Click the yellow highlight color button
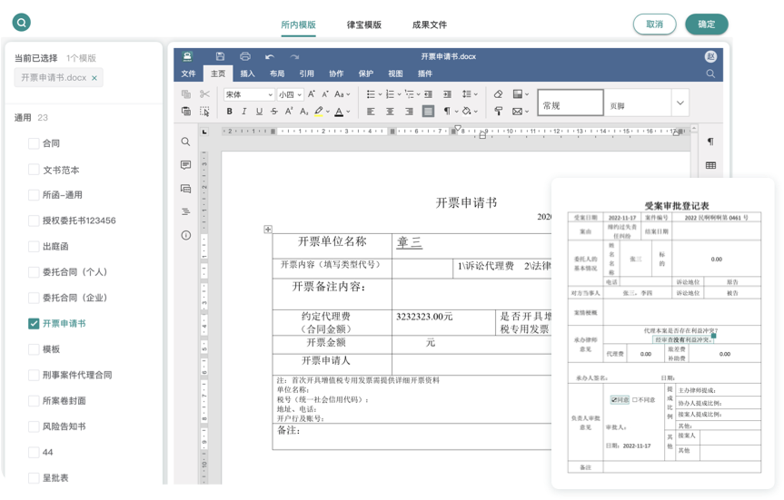This screenshot has width=784, height=500. click(318, 112)
